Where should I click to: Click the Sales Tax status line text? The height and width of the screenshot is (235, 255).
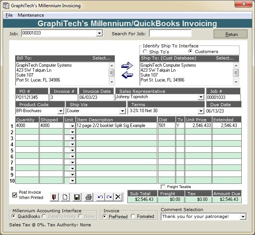pyautogui.click(x=50, y=225)
